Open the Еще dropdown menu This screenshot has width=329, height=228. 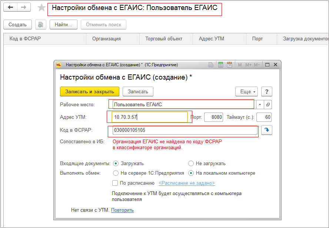[x=246, y=91]
